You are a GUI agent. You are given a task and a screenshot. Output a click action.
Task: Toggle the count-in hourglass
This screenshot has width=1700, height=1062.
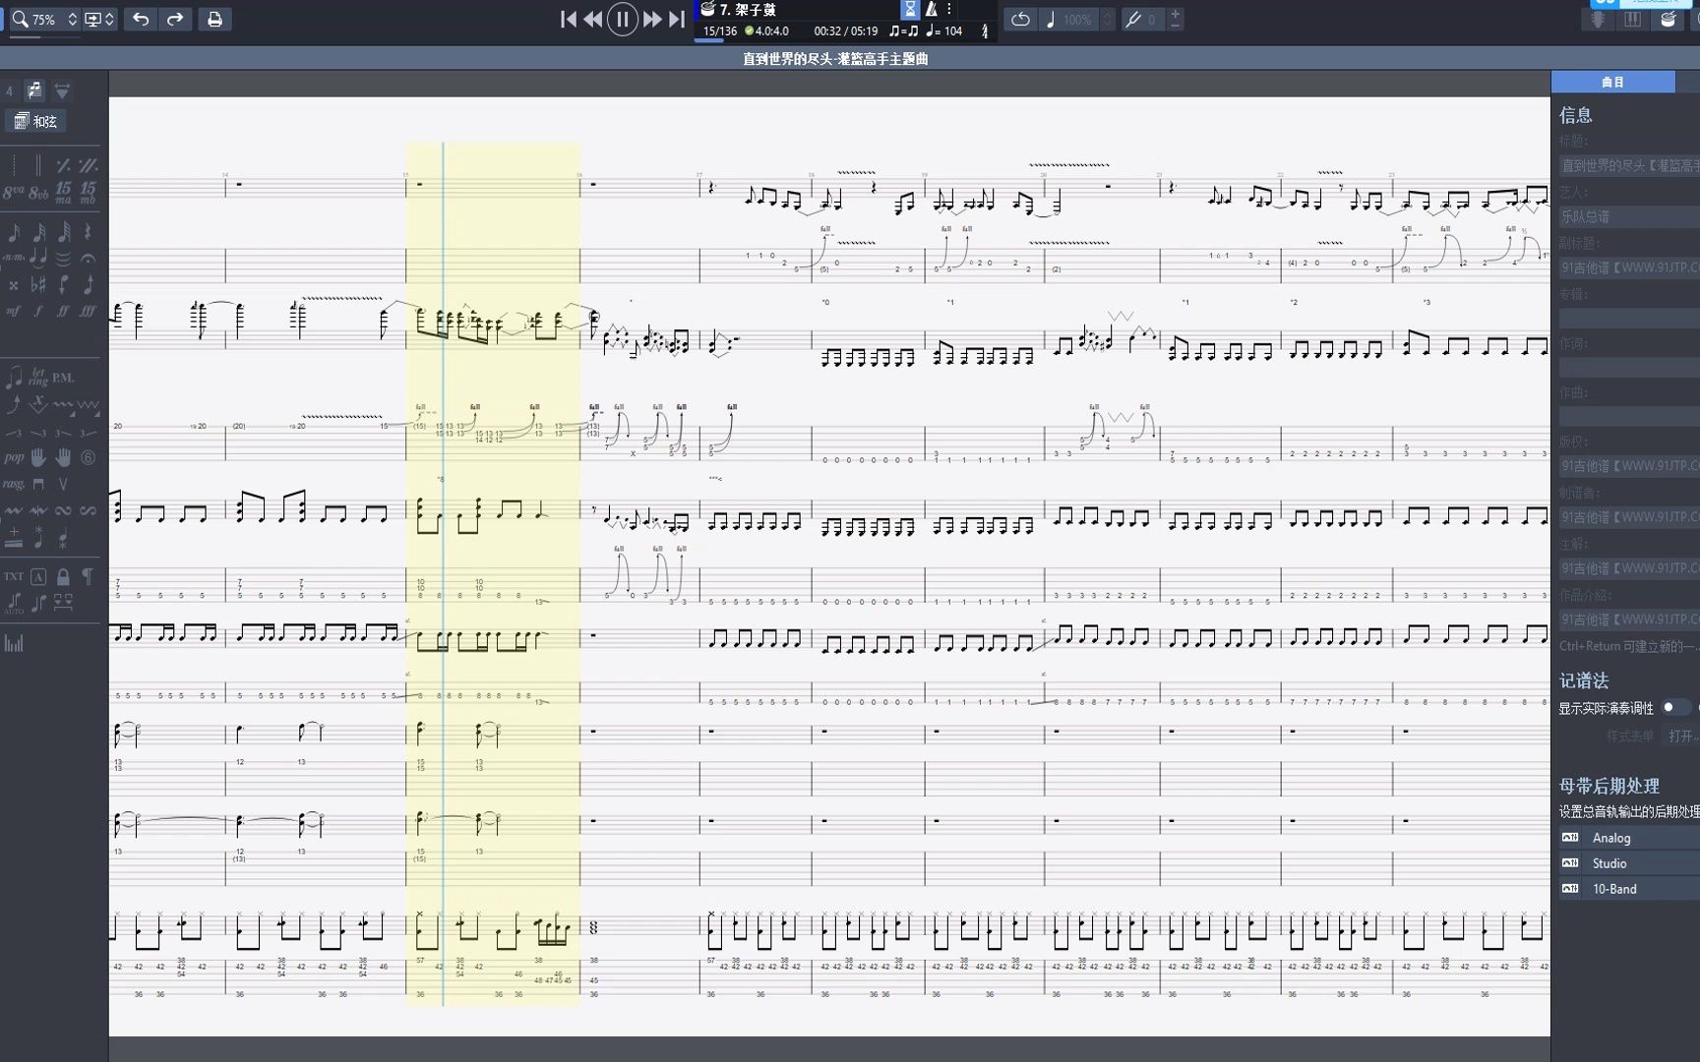tap(910, 9)
